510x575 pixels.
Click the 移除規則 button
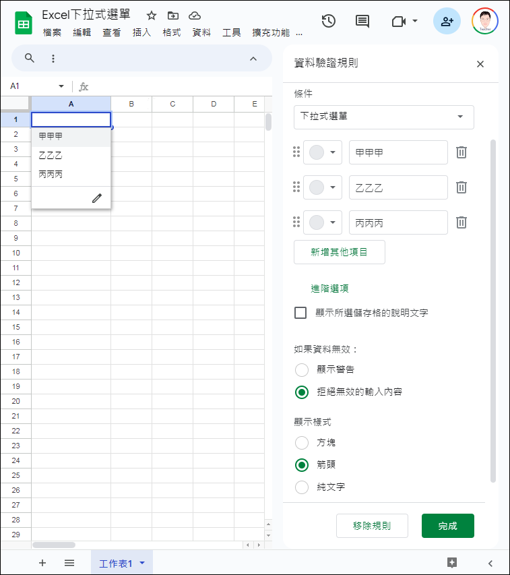click(372, 526)
